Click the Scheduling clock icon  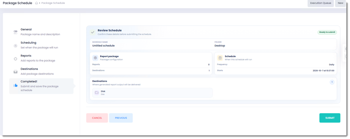click(15, 45)
